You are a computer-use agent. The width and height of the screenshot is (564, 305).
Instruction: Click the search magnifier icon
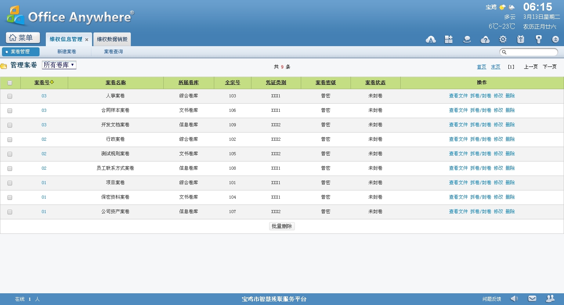click(x=504, y=52)
